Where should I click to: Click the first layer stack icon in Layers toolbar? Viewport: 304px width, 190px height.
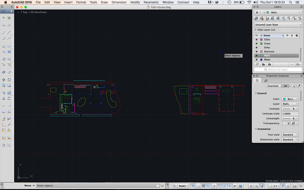point(256,18)
